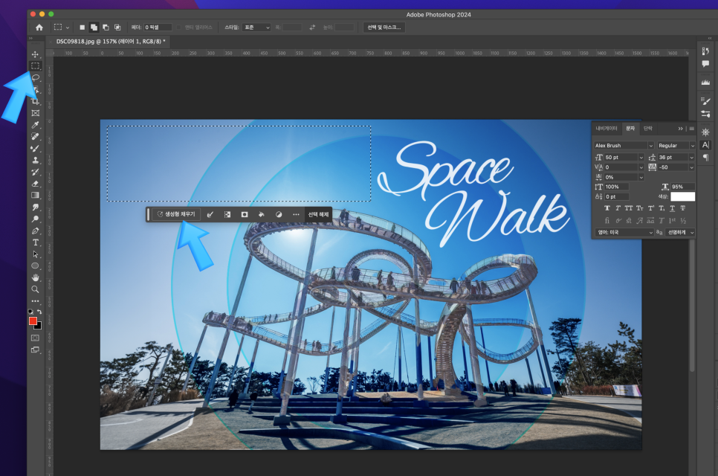Select the Smudge tool

coord(35,207)
